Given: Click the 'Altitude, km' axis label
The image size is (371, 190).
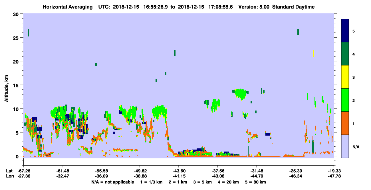Looking at the screenshot, I should point(7,88).
